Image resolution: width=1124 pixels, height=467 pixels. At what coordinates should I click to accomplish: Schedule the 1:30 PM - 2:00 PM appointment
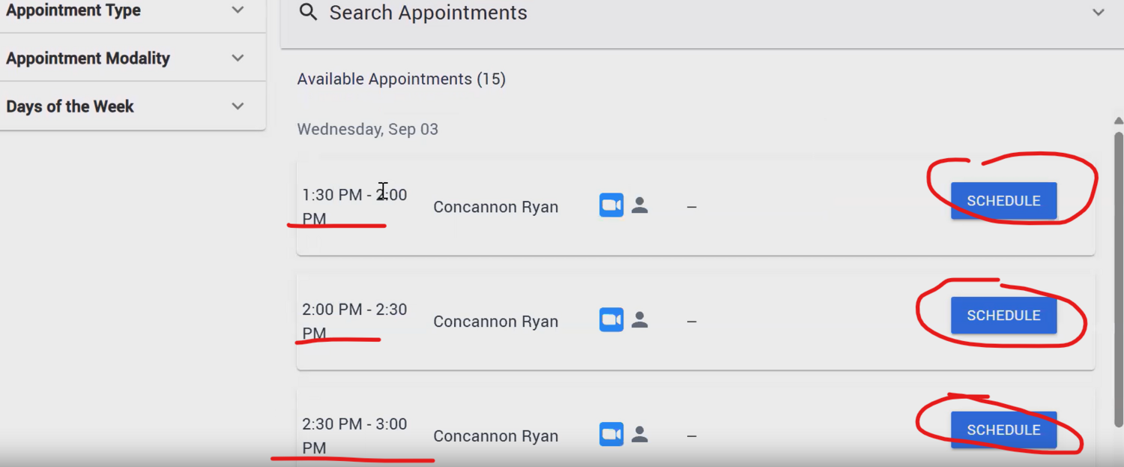[1003, 201]
